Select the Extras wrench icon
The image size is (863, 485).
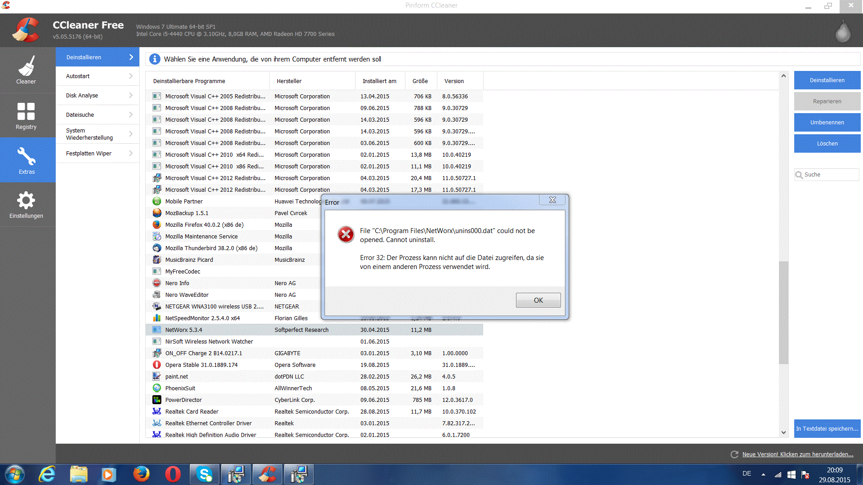click(x=27, y=156)
